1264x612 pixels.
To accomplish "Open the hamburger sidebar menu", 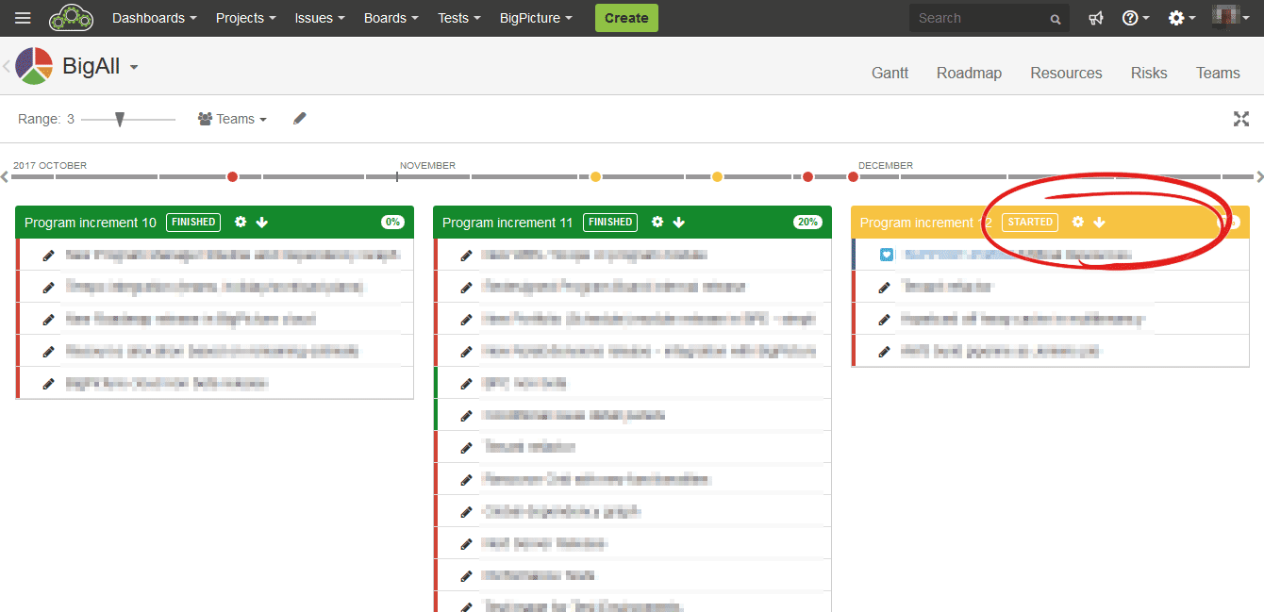I will (x=24, y=18).
